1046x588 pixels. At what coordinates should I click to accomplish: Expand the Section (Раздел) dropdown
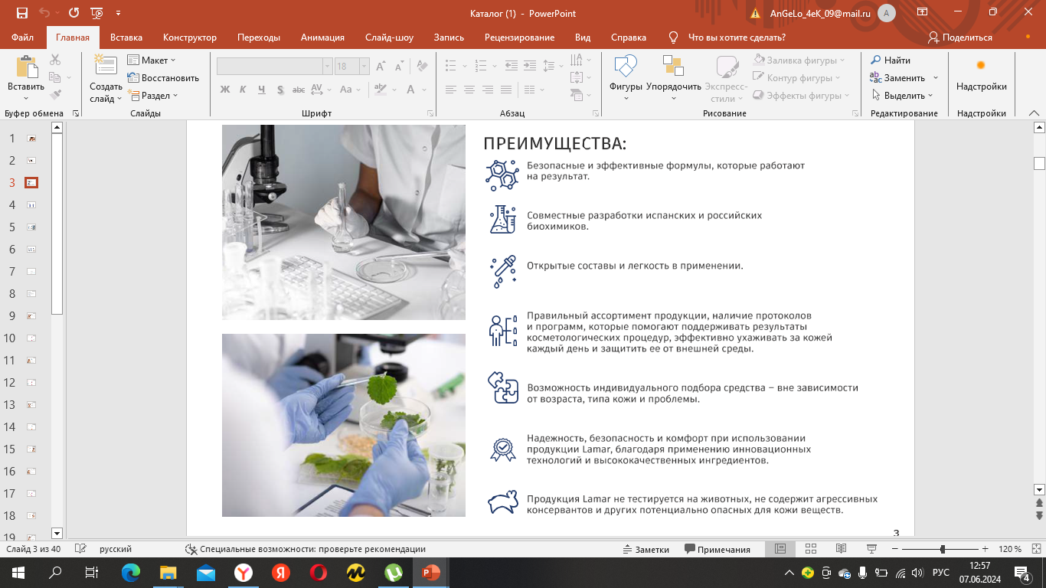[159, 96]
